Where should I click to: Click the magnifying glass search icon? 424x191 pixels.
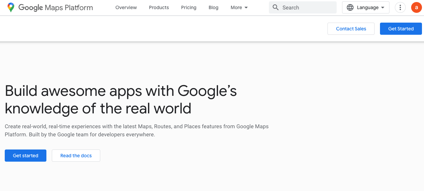click(276, 7)
